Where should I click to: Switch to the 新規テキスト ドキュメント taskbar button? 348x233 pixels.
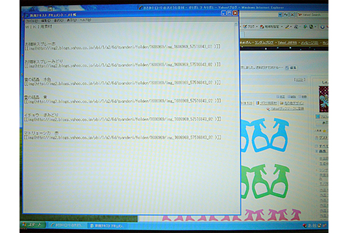coord(108,225)
